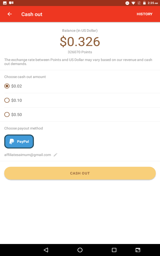Open recent apps square button
160x256 pixels.
[x=114, y=250]
